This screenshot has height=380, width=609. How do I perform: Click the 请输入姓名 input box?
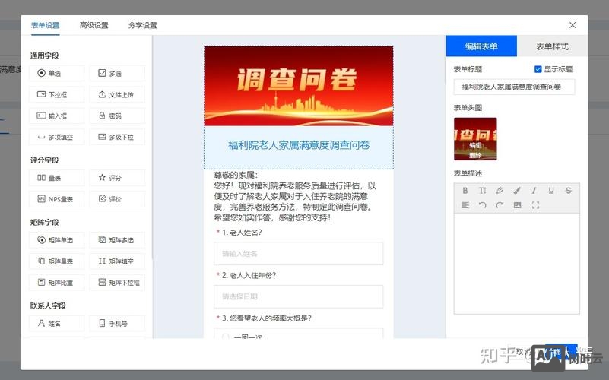(x=298, y=254)
